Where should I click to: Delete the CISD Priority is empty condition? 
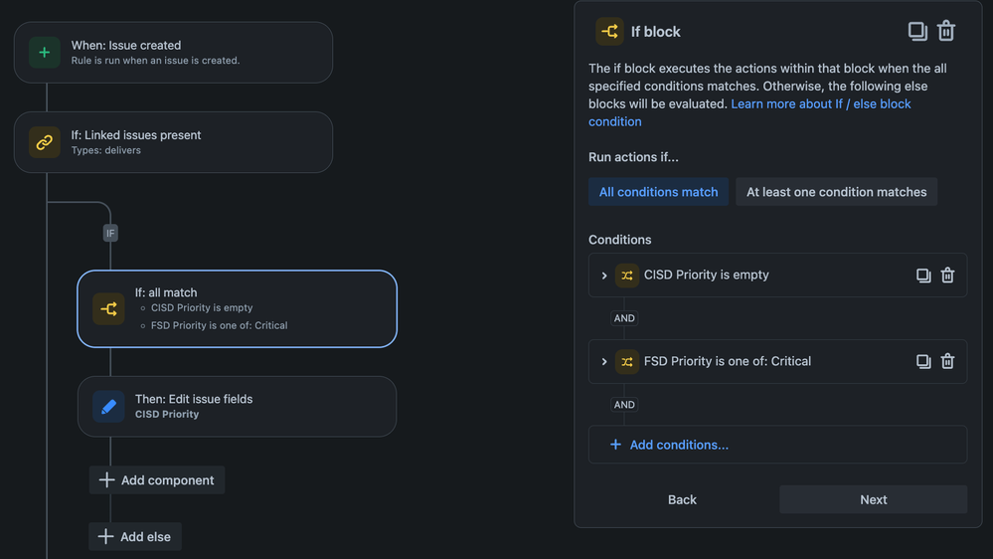[947, 276]
